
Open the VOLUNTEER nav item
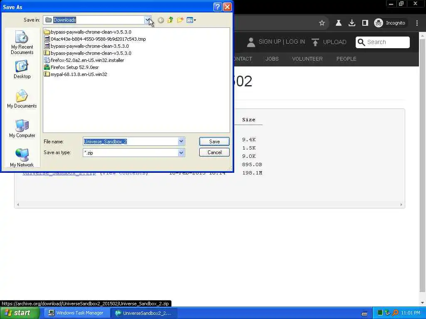[307, 59]
